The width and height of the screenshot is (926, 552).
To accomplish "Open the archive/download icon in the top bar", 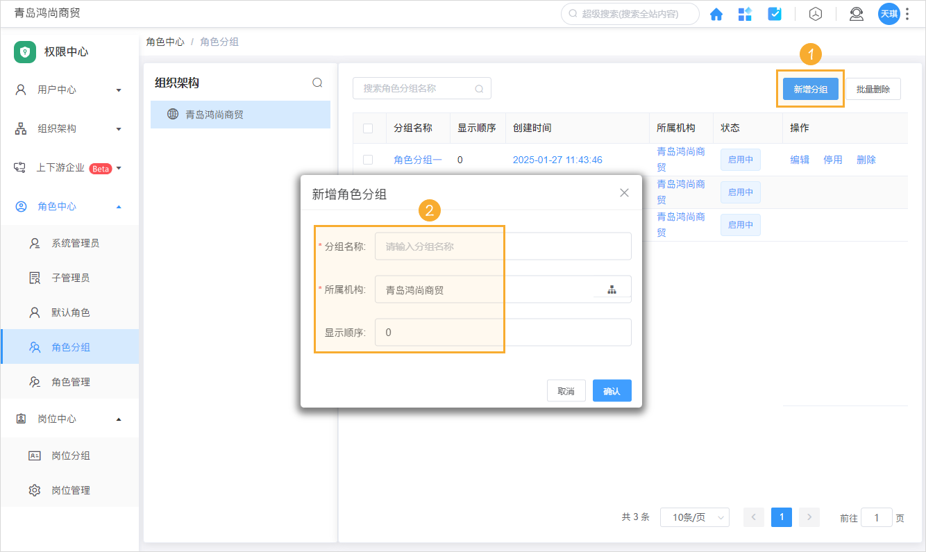I will (816, 13).
